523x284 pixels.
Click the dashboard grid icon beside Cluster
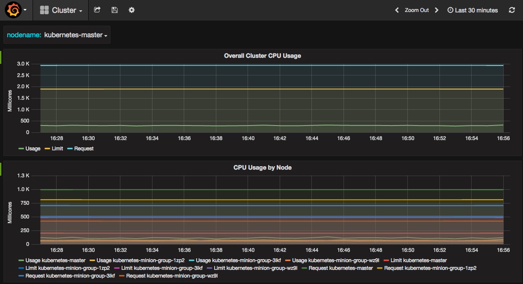point(44,10)
